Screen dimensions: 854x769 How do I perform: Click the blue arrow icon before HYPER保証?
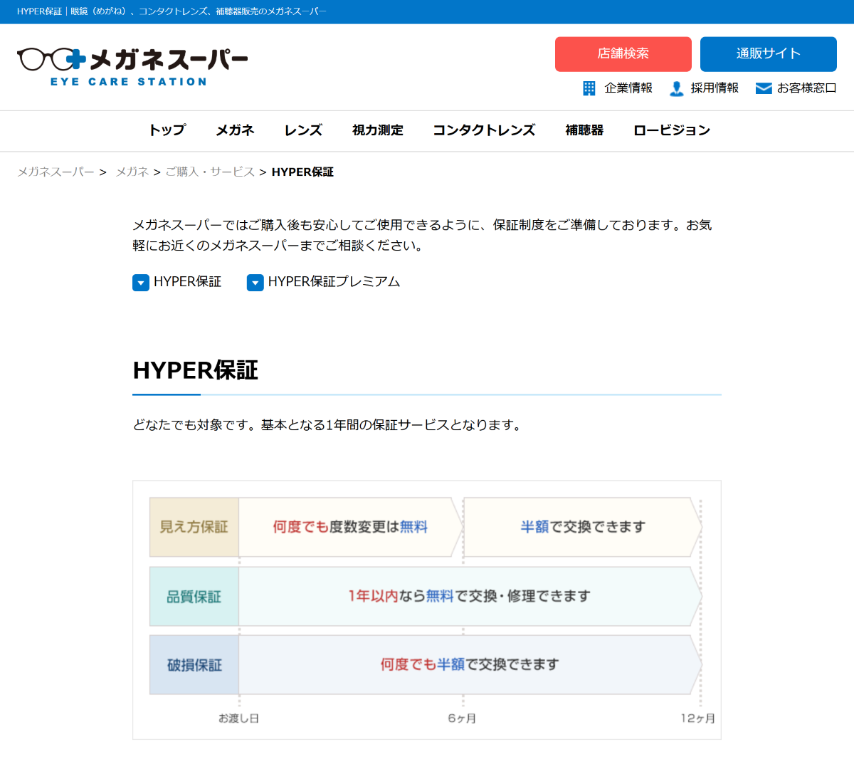(141, 283)
